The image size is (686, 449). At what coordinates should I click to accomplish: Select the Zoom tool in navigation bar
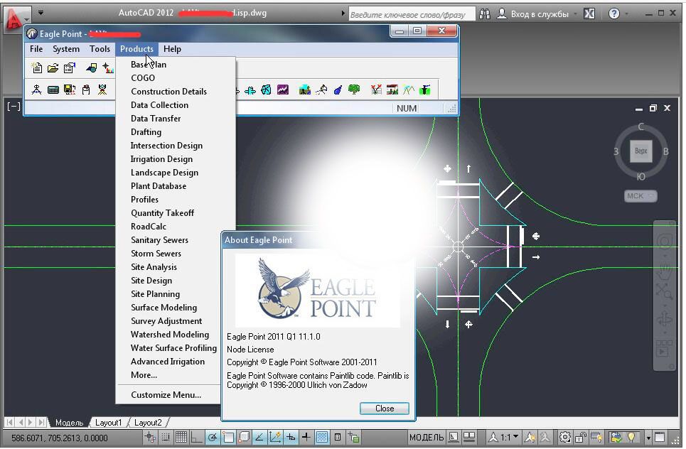coord(664,291)
